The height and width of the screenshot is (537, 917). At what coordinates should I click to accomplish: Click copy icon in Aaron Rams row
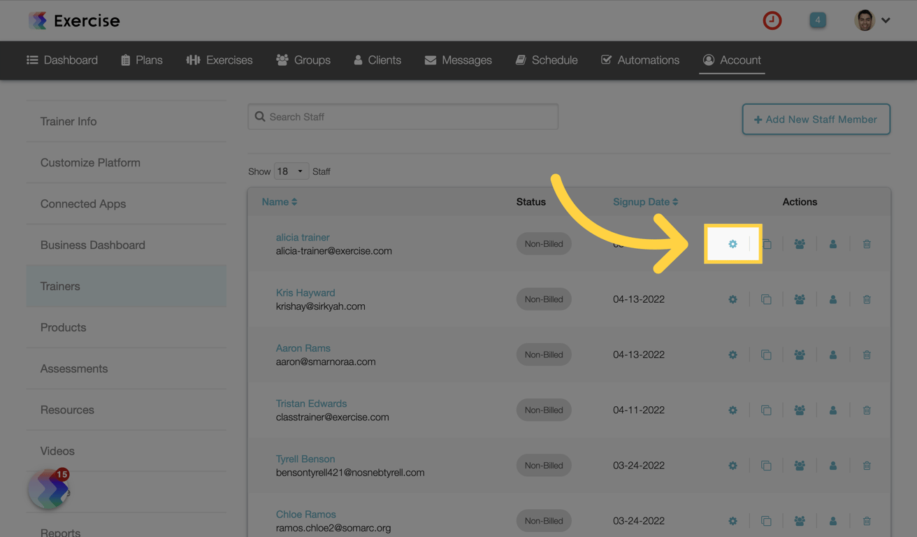[x=766, y=355]
